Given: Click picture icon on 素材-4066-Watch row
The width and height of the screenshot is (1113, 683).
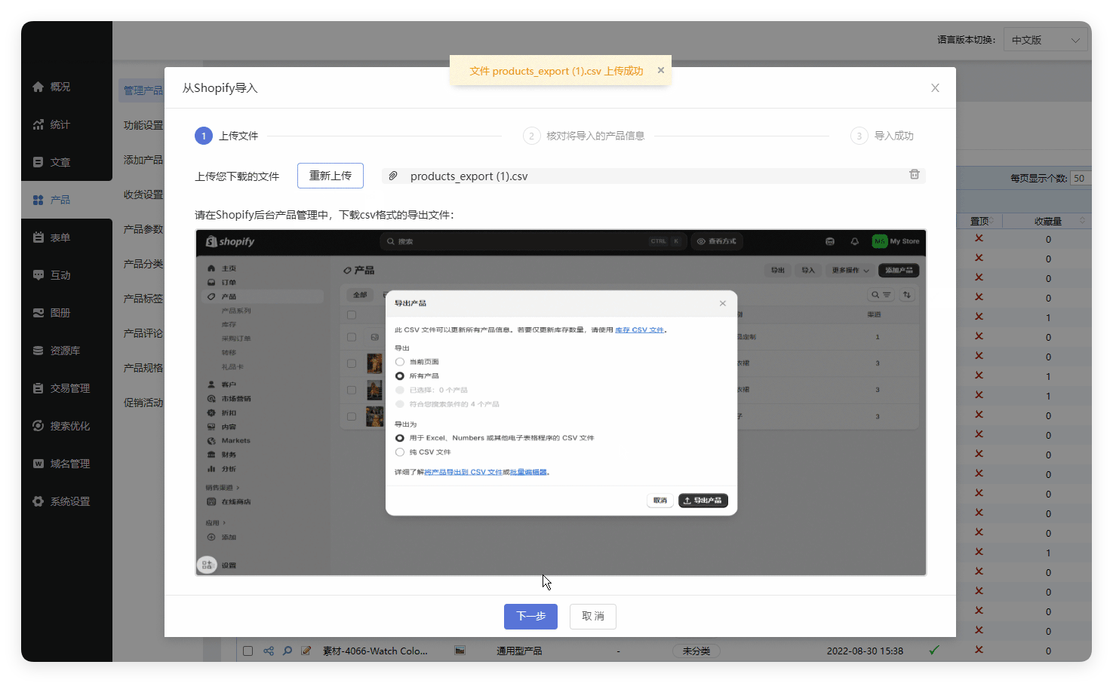Looking at the screenshot, I should (x=460, y=651).
